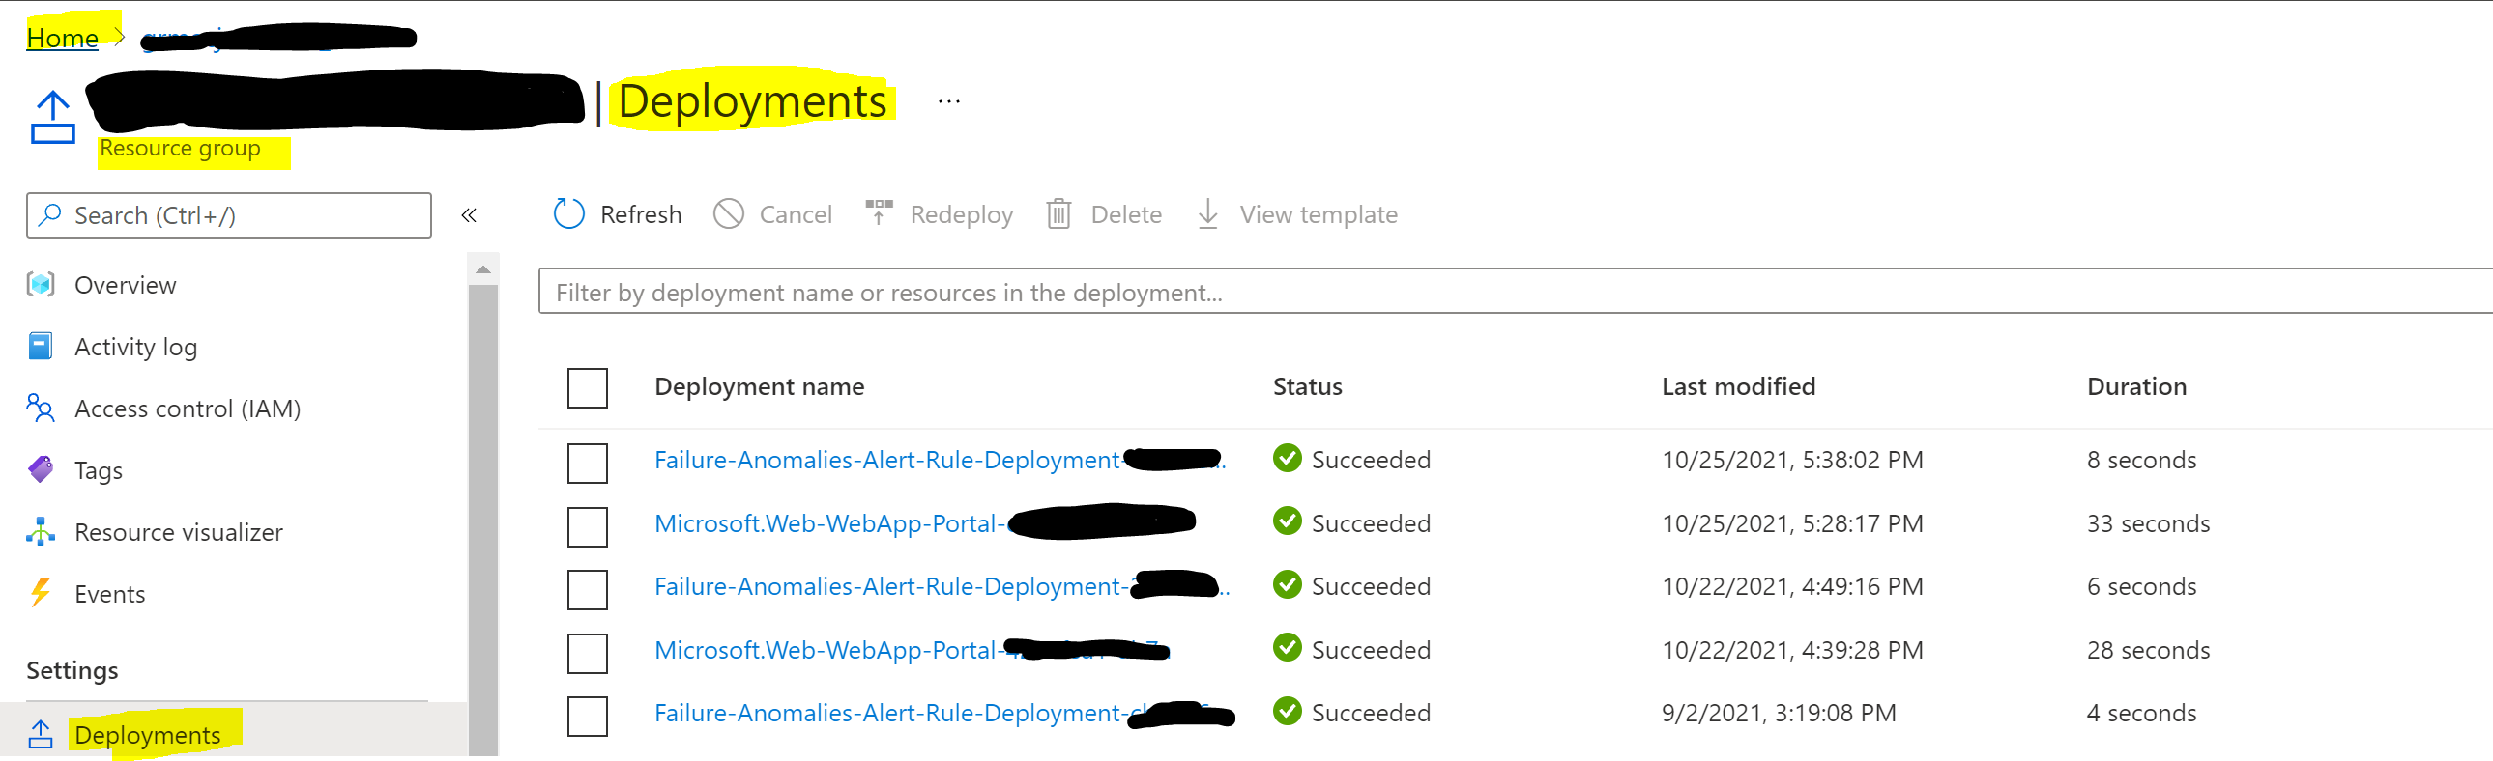Click the Home breadcrumb link
The width and height of the screenshot is (2493, 761).
coord(62,38)
